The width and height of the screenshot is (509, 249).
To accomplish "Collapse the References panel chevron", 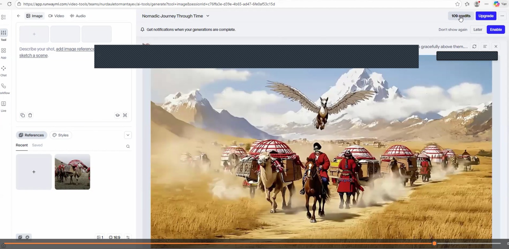I will pos(128,135).
